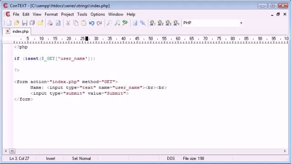Click the Undo arrow icon
Screen dimensions: 291x164
coord(91,23)
